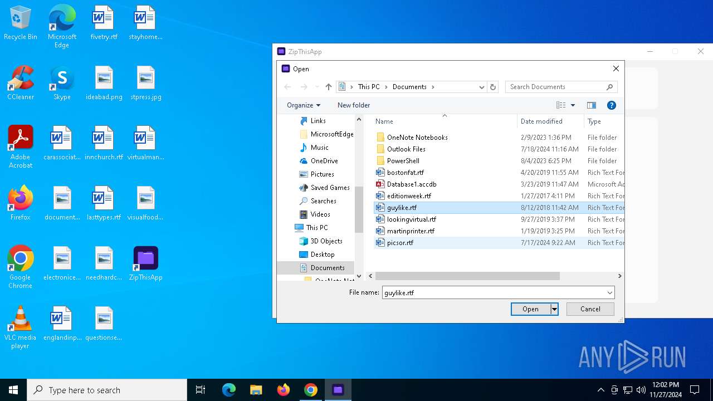Toggle the preview pane icon
Image resolution: width=713 pixels, height=401 pixels.
coord(592,105)
